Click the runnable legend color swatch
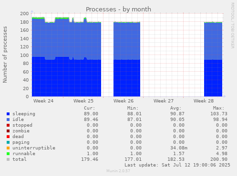Image resolution: width=237 pixels, height=176 pixels. pos(8,154)
